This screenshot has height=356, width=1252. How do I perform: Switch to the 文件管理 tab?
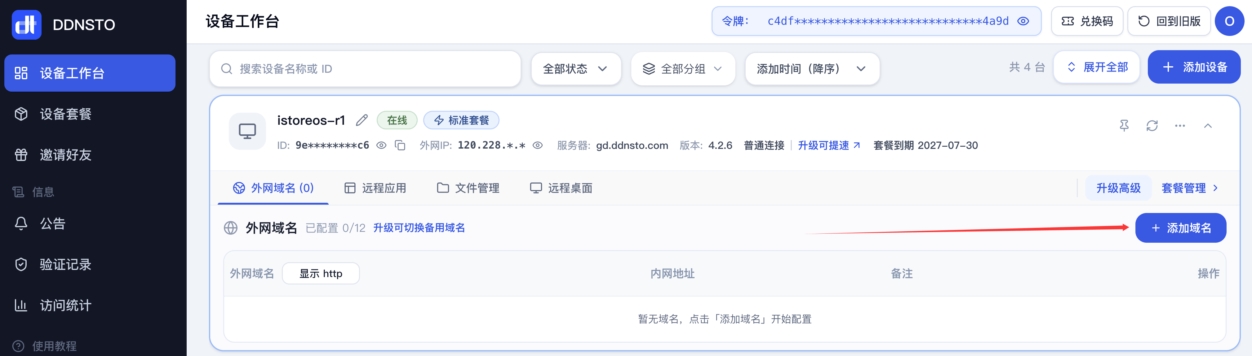(x=468, y=188)
